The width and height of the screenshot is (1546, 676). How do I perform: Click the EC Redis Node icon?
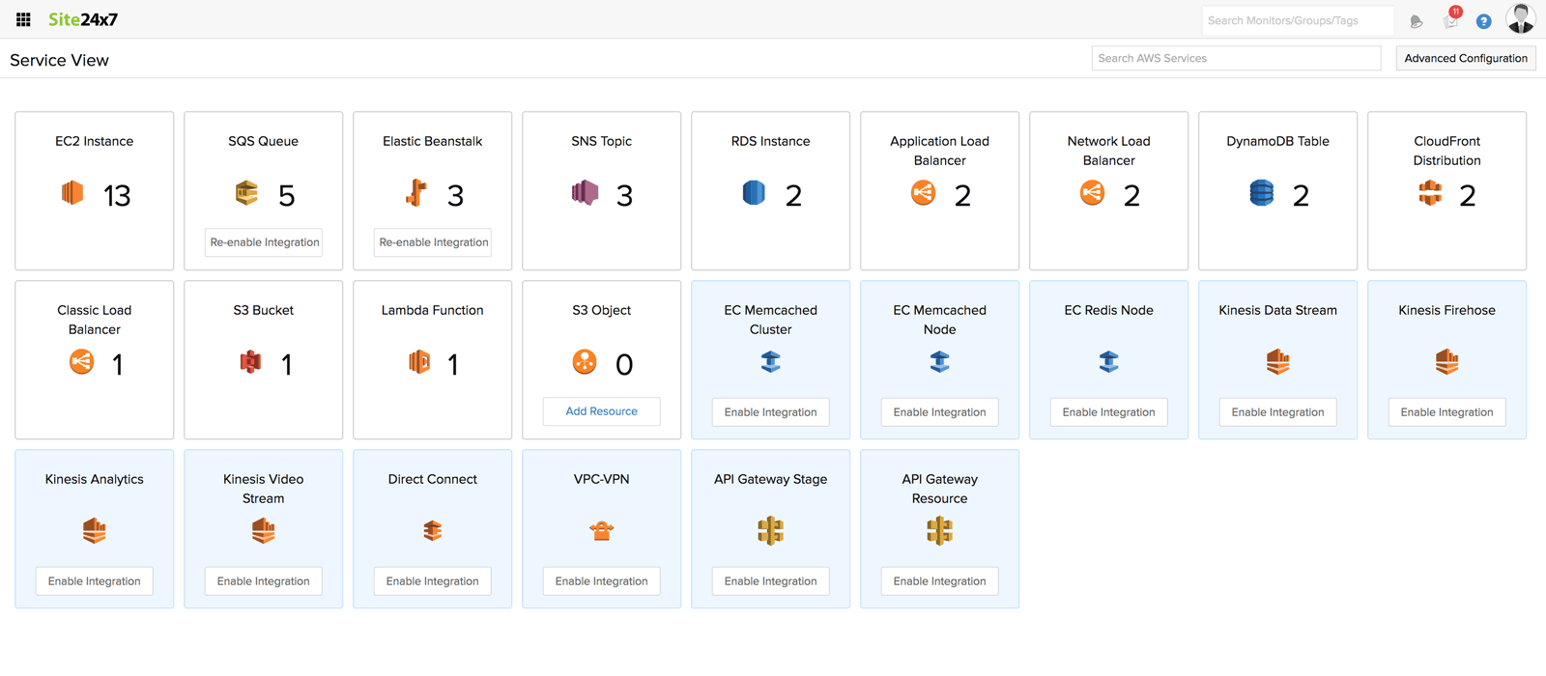tap(1108, 362)
